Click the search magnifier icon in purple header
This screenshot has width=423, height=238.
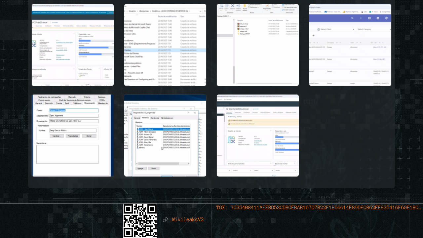352,18
